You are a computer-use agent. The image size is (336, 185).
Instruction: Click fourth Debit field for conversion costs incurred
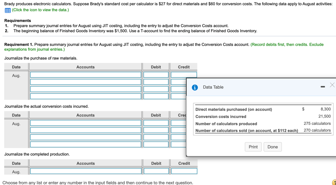[x=156, y=144]
